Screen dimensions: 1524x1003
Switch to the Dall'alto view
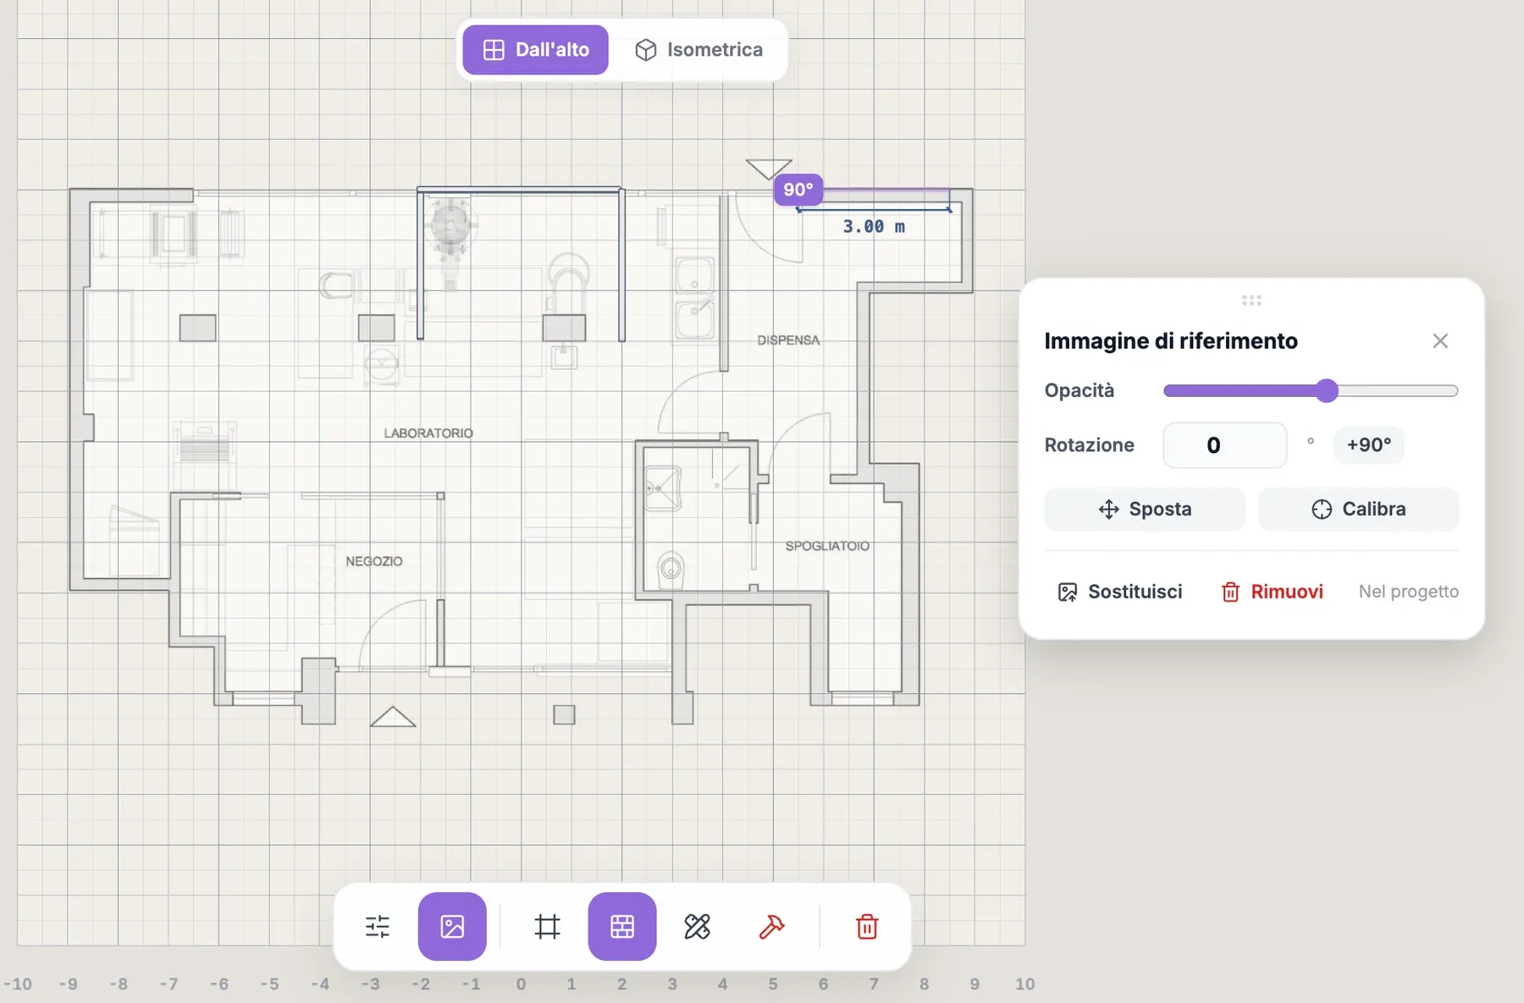coord(535,50)
